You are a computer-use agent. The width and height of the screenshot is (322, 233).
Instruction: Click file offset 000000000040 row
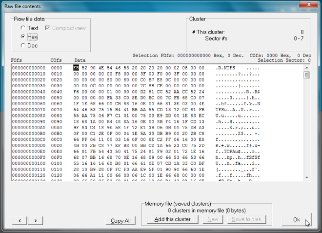pyautogui.click(x=29, y=92)
